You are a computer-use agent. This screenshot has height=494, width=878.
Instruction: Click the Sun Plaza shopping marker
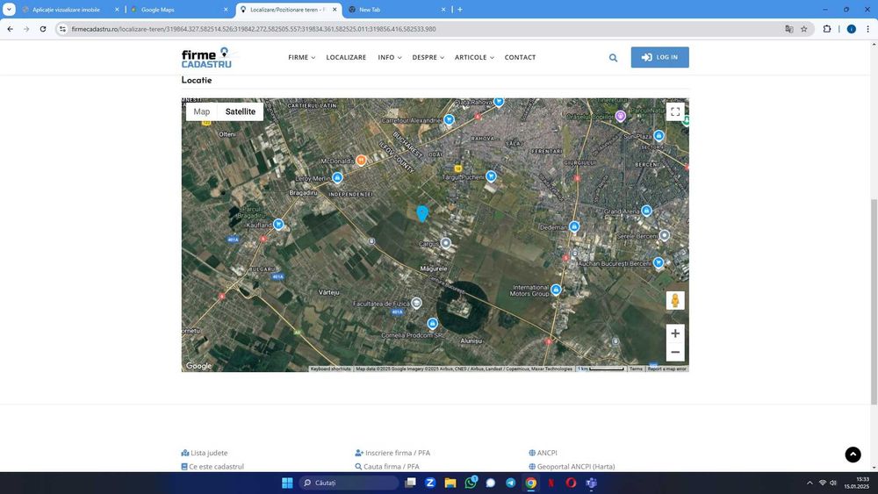pos(659,135)
